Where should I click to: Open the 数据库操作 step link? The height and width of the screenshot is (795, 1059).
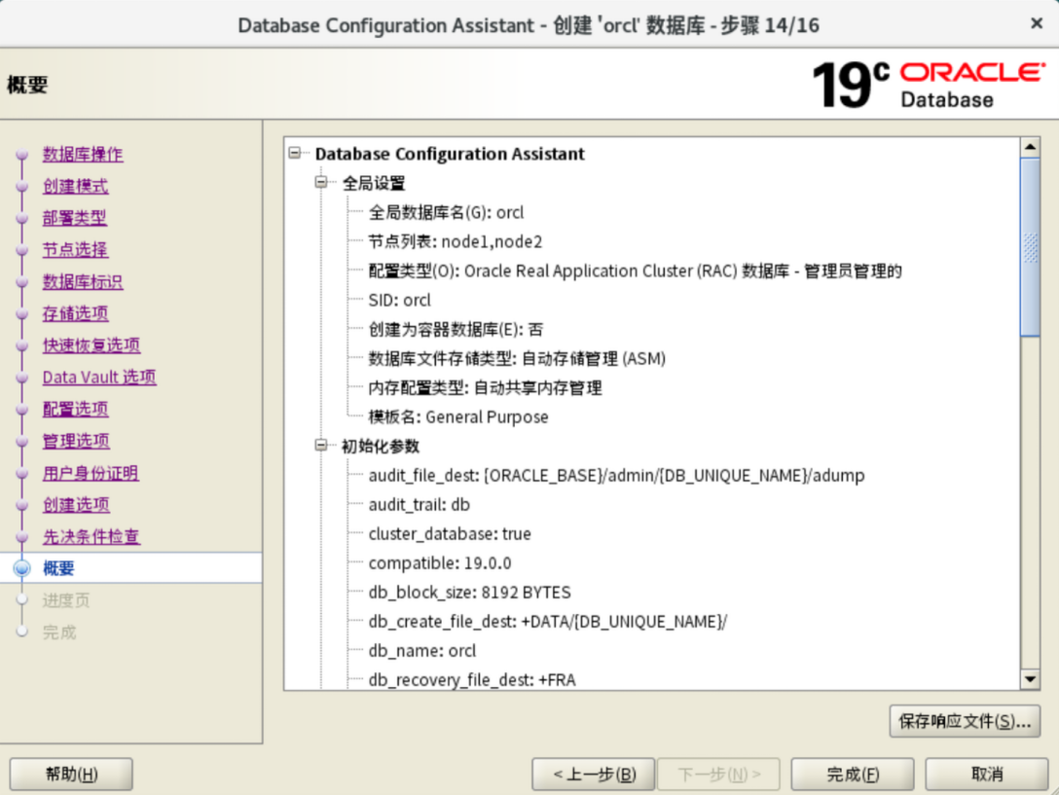pos(83,154)
